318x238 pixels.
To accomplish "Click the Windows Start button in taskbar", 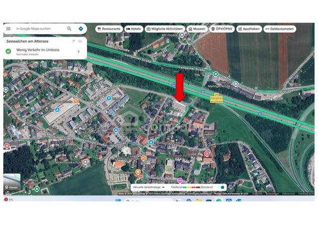I will tap(118, 200).
